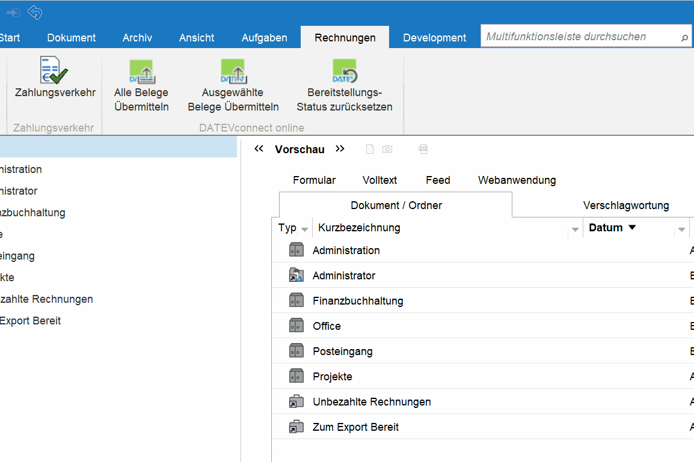Click the Administrator user icon
694x462 pixels.
click(296, 275)
